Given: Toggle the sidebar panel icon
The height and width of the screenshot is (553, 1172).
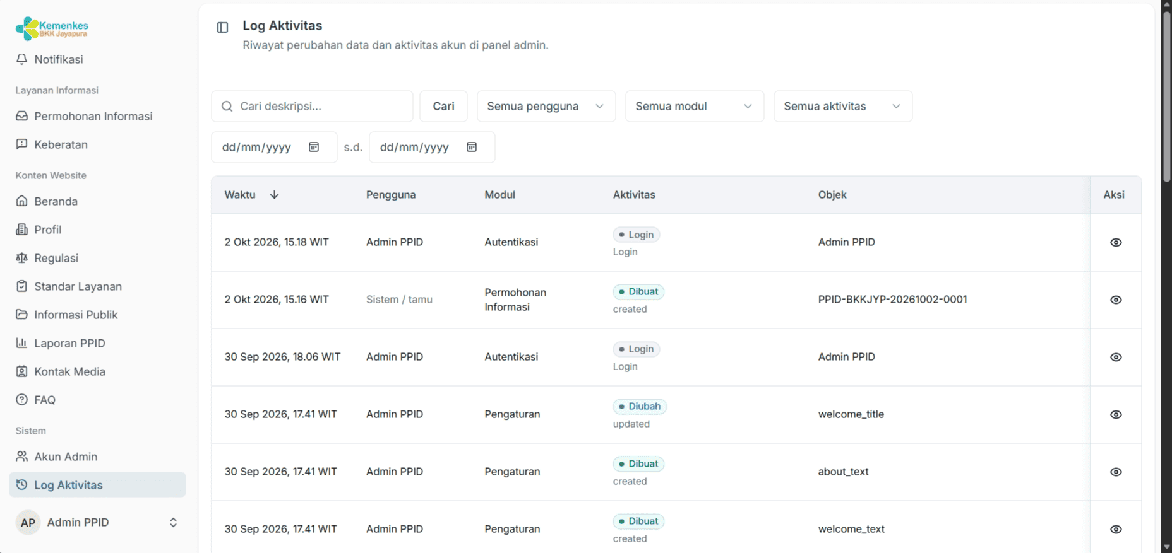Looking at the screenshot, I should tap(222, 27).
